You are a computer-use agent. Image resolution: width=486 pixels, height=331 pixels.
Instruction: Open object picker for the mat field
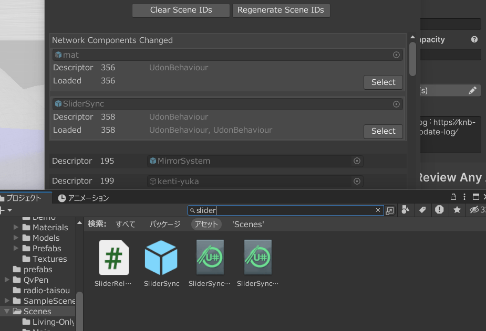tap(397, 55)
